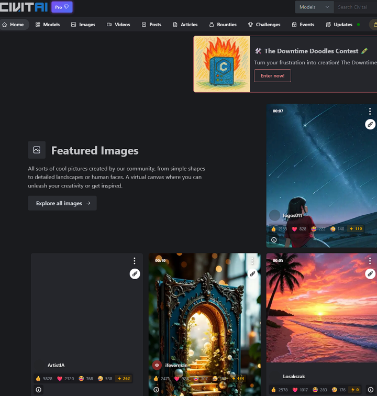Go to the Home tab
This screenshot has height=396, width=377.
14,25
